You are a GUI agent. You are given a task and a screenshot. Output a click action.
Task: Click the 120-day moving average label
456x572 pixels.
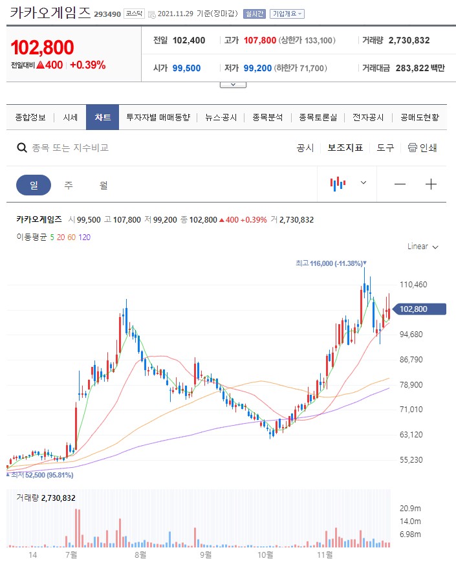coord(84,237)
